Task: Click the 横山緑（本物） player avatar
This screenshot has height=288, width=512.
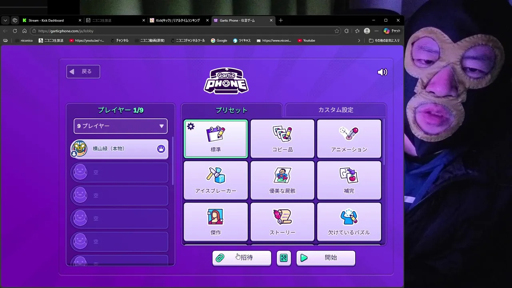Action: [x=79, y=148]
